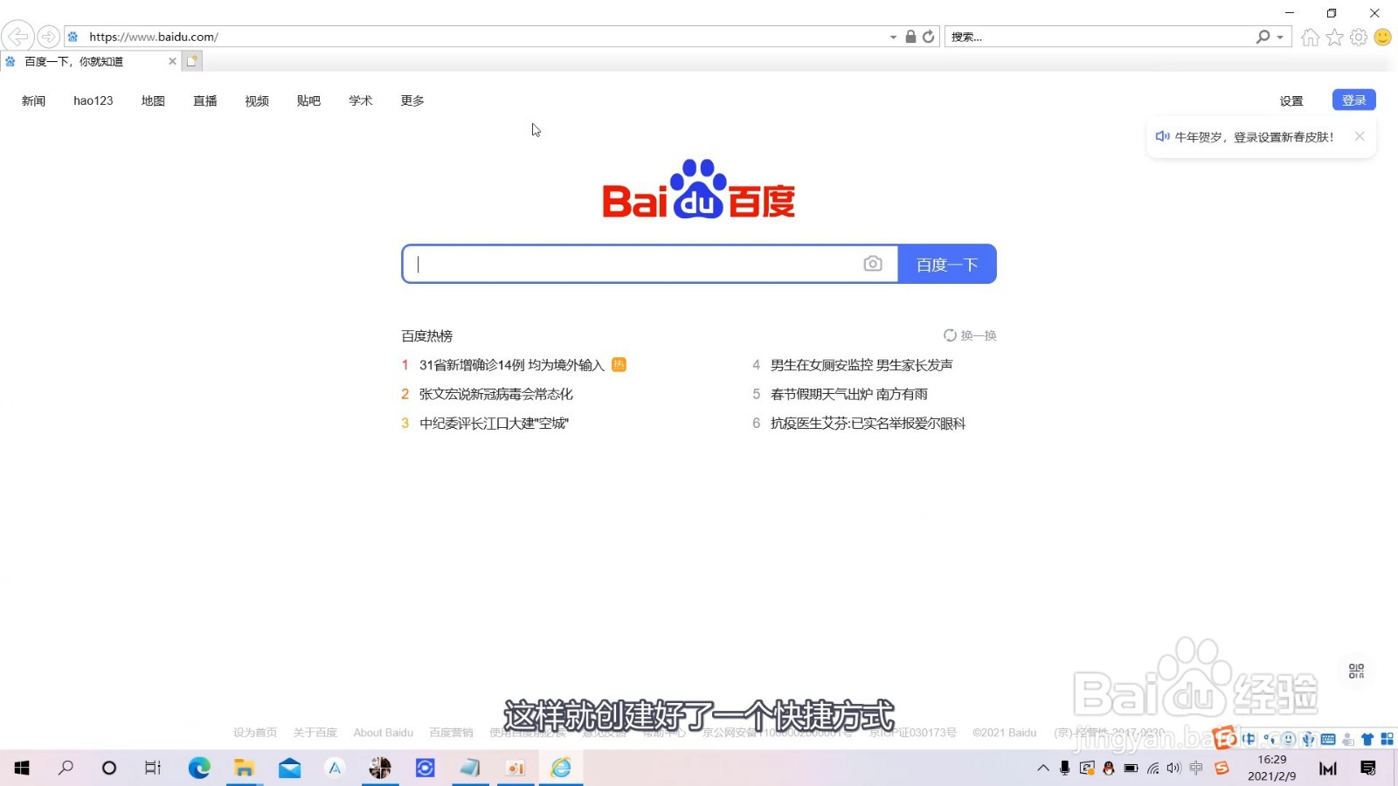Open hot item 31省新增确诊14例
This screenshot has width=1398, height=786.
point(512,365)
